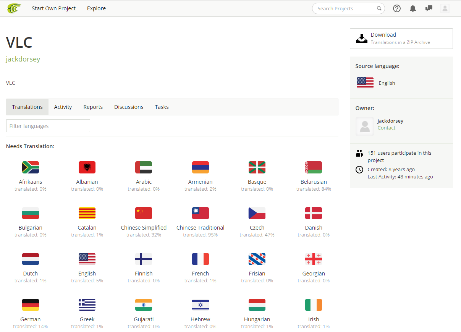Viewport: 461px width, 332px height.
Task: Click the download tray icon
Action: click(x=362, y=39)
